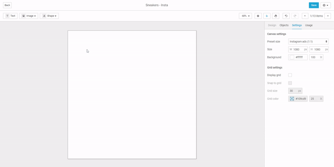This screenshot has width=334, height=167.
Task: Open the Preset size dropdown
Action: pos(308,42)
